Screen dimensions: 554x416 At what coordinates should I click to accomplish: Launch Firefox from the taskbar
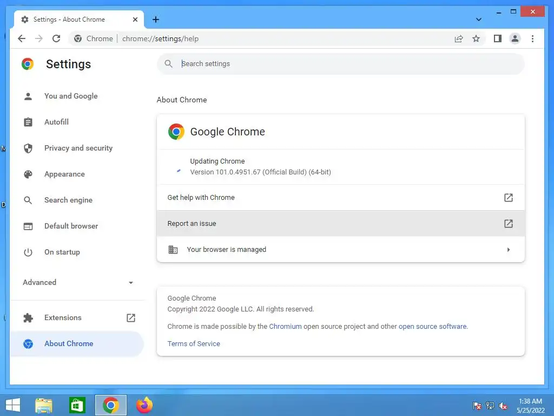click(144, 405)
